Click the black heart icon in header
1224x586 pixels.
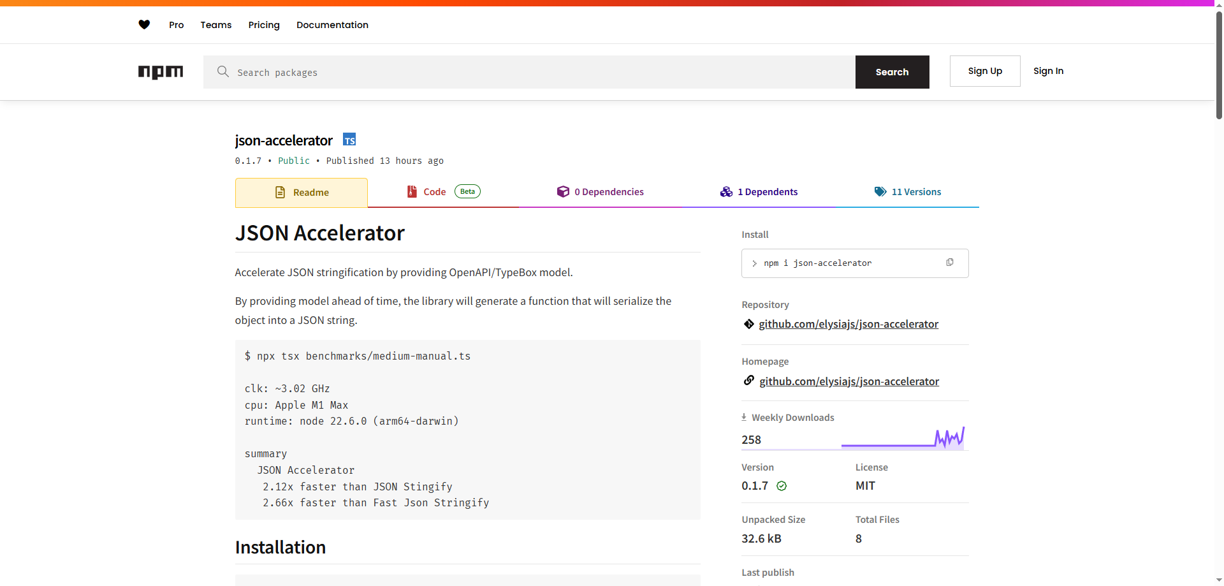[144, 25]
